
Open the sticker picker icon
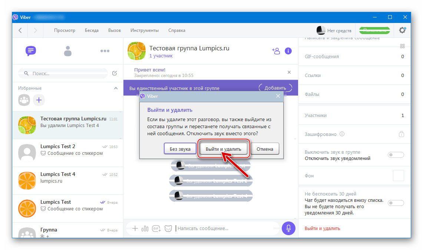point(168,229)
